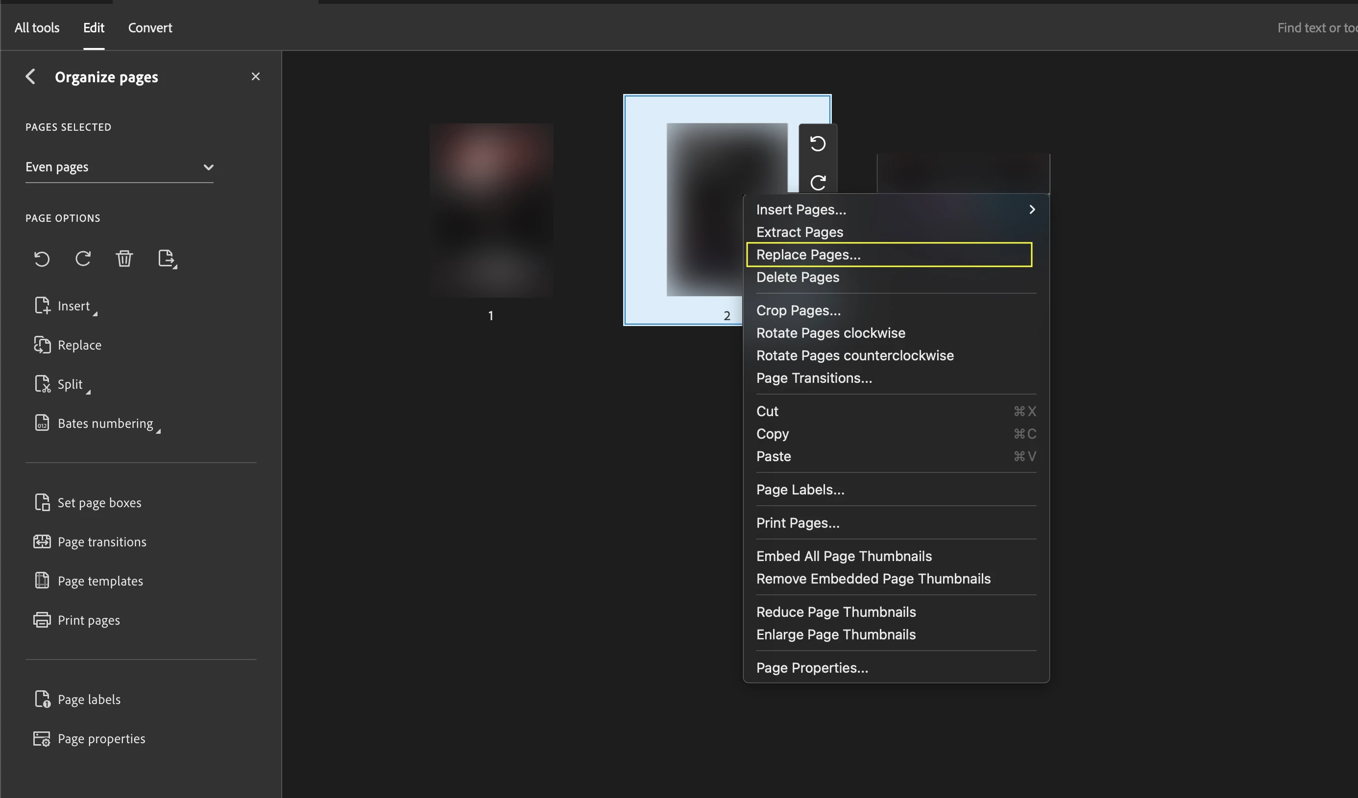
Task: Select page 1 thumbnail
Action: tap(491, 211)
